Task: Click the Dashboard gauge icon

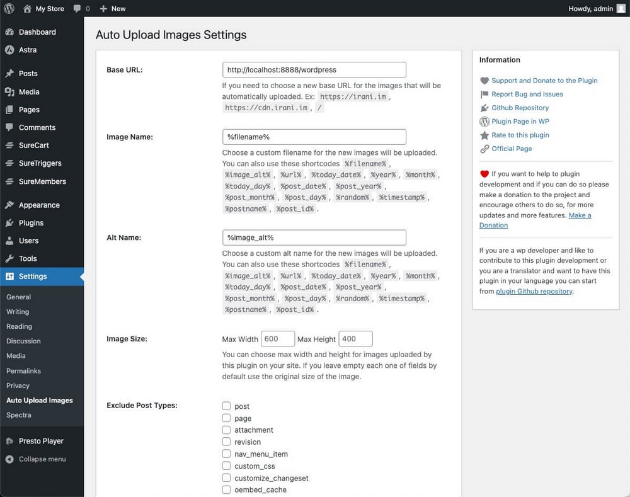Action: pyautogui.click(x=9, y=32)
